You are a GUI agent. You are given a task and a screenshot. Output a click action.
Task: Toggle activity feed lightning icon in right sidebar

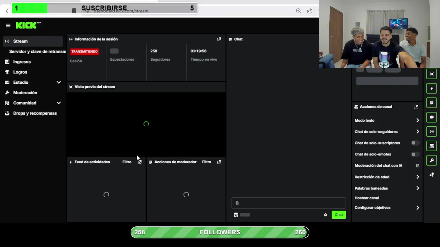point(432,88)
